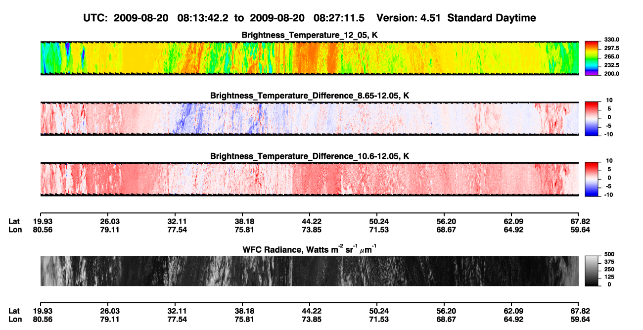Click the grayscale colorbar for WFC Radiance
This screenshot has width=643, height=330.
point(592,271)
